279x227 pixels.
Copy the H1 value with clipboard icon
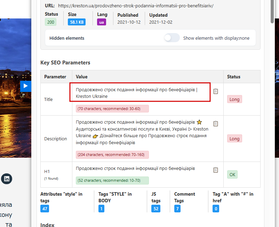tap(215, 170)
